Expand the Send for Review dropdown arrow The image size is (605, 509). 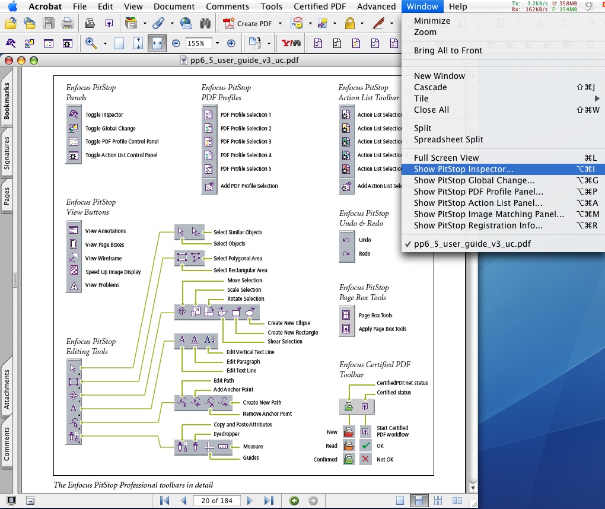coord(335,24)
